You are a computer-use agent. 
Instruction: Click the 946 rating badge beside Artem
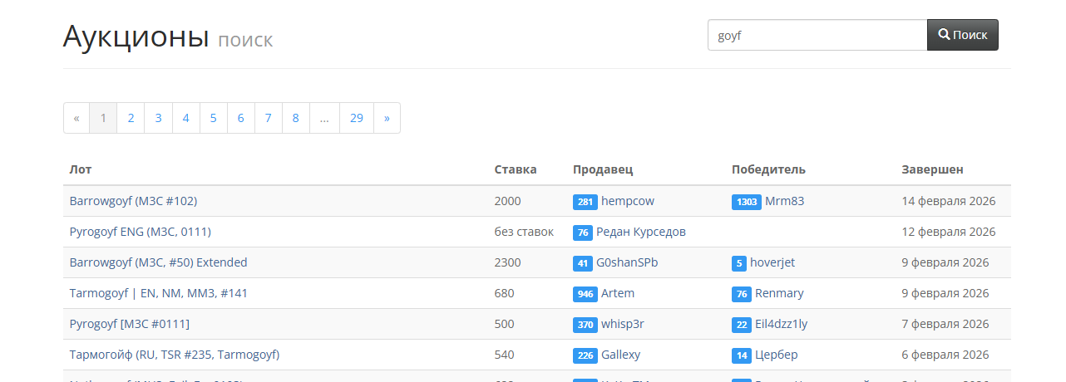click(585, 294)
